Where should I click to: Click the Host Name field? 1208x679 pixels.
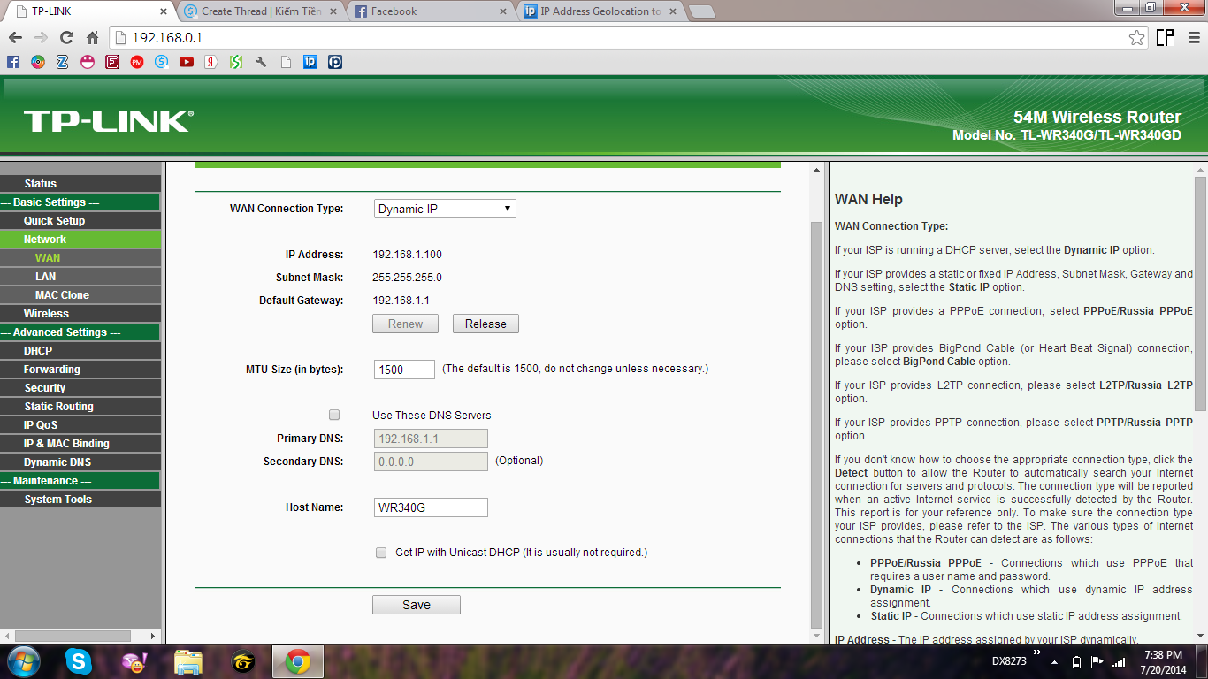tap(431, 507)
